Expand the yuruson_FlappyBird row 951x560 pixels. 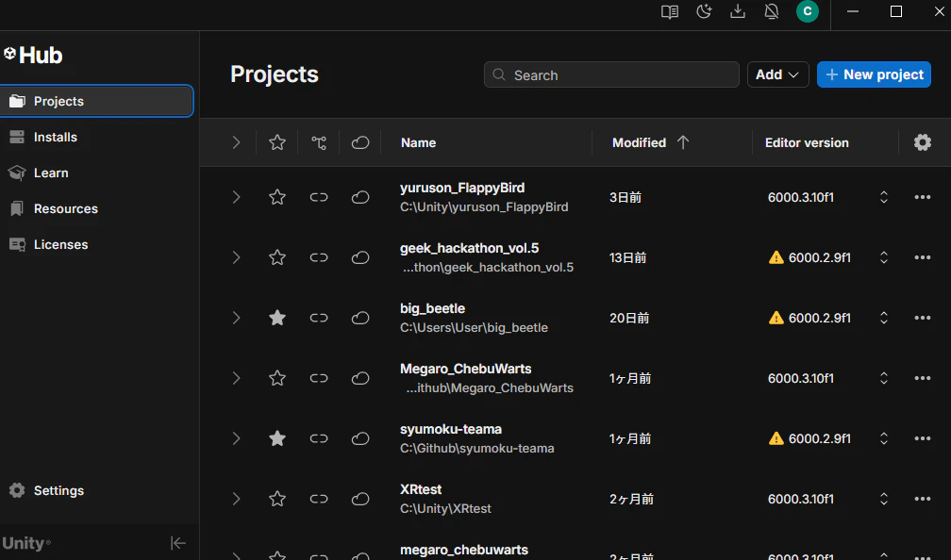click(236, 197)
